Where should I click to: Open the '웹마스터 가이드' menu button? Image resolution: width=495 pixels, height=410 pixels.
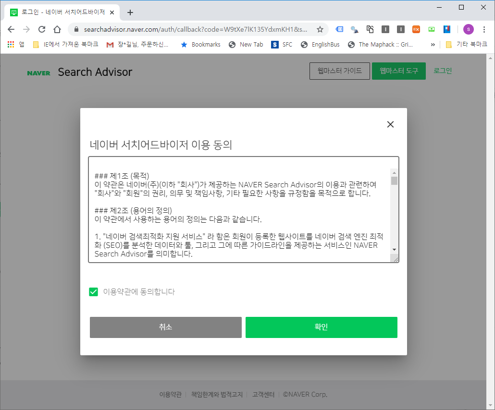(x=340, y=71)
